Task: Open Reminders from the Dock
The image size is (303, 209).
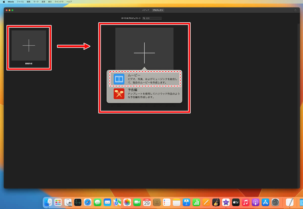Action: tap(167, 202)
